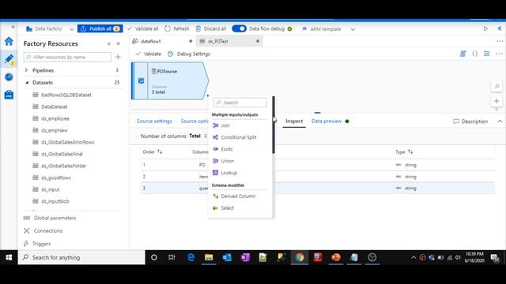This screenshot has height=284, width=506.
Task: Click the transformation menu scrollbar
Action: 274,125
